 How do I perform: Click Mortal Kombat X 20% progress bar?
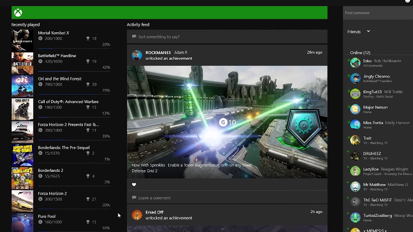[74, 48]
